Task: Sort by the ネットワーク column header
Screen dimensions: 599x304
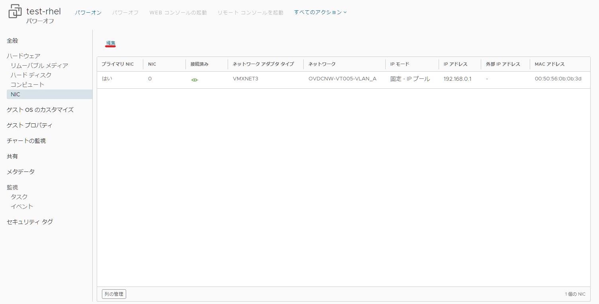Action: 322,64
